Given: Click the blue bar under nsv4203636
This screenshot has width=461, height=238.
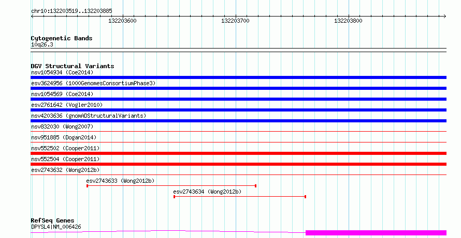Looking at the screenshot, I should pos(238,121).
